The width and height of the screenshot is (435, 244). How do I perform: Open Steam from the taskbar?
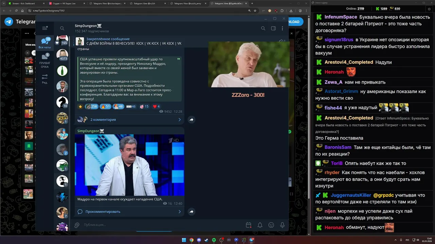click(x=206, y=240)
